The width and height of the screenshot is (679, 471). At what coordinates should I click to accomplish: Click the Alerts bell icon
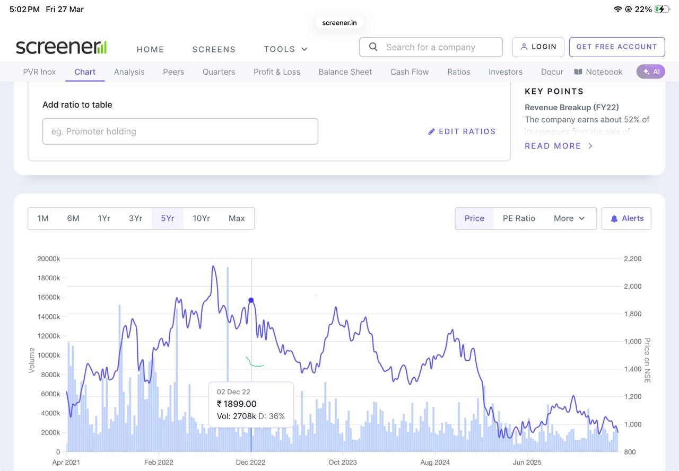(614, 218)
